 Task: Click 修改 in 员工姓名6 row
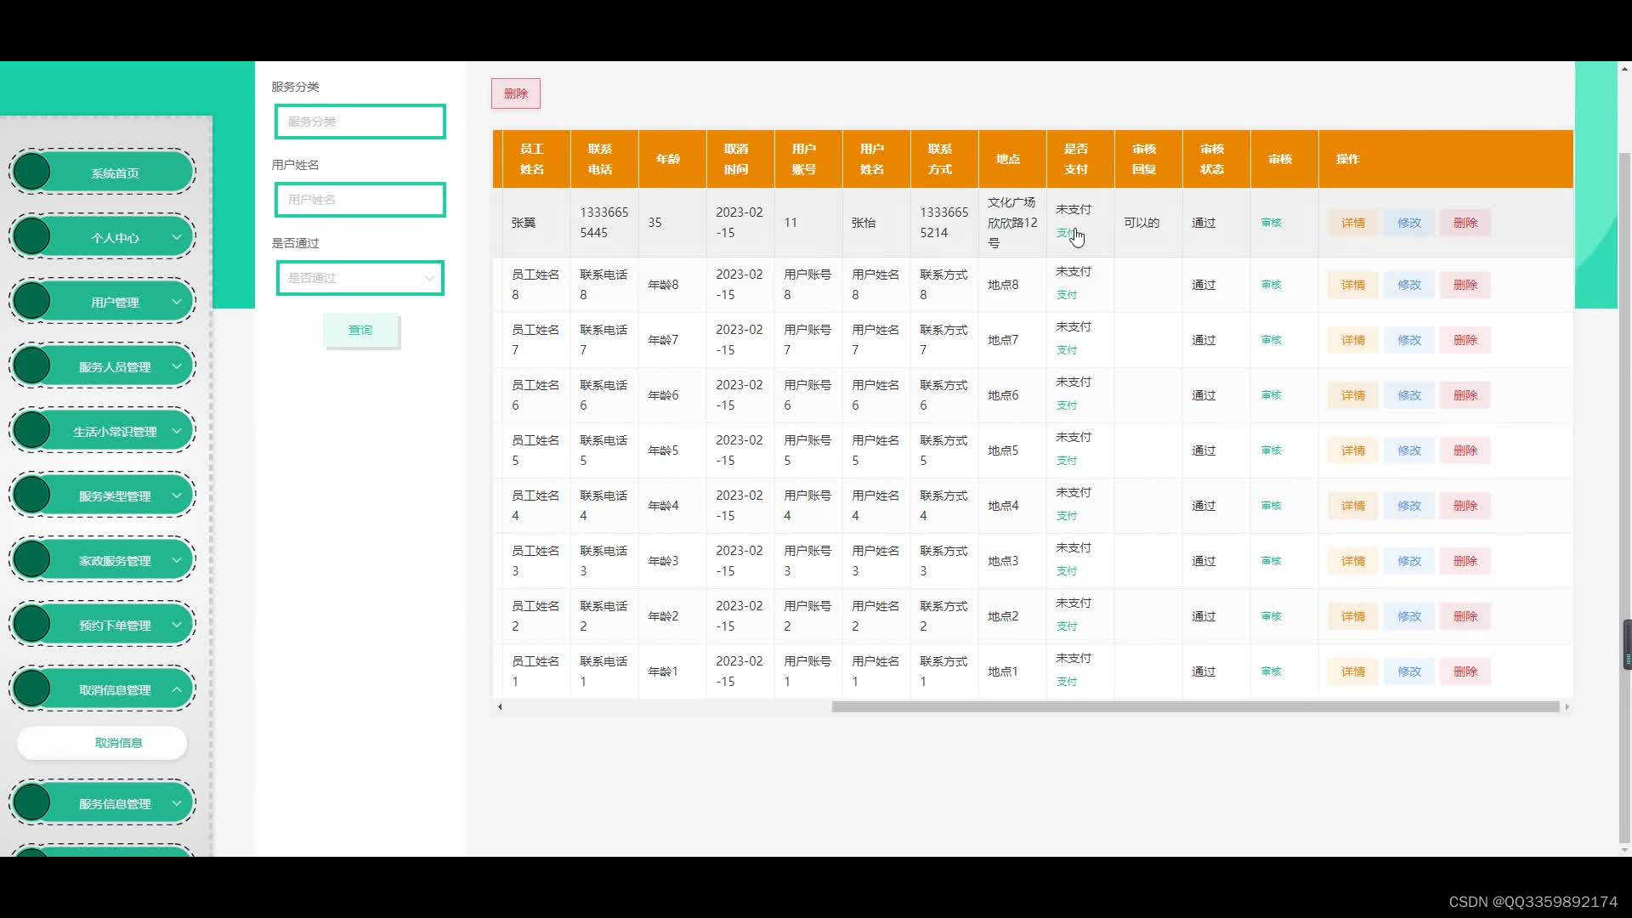[x=1408, y=395]
